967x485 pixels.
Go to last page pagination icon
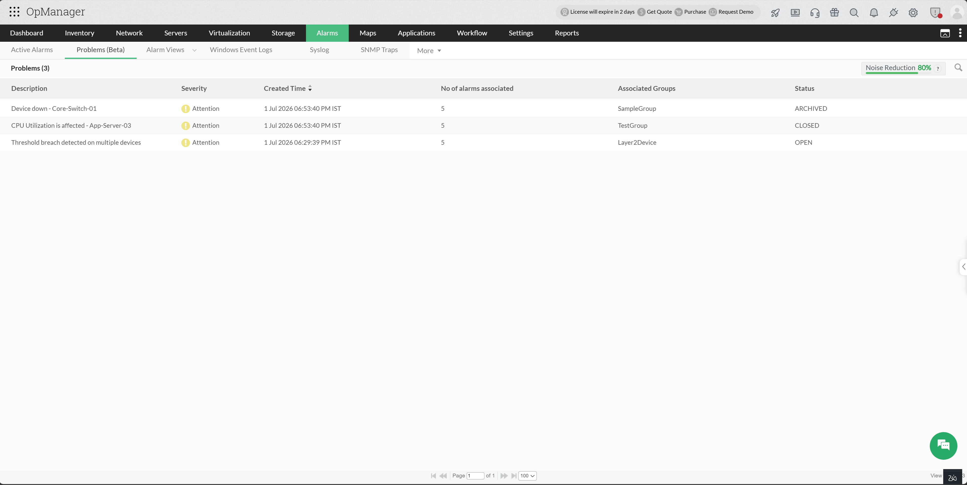click(x=514, y=476)
